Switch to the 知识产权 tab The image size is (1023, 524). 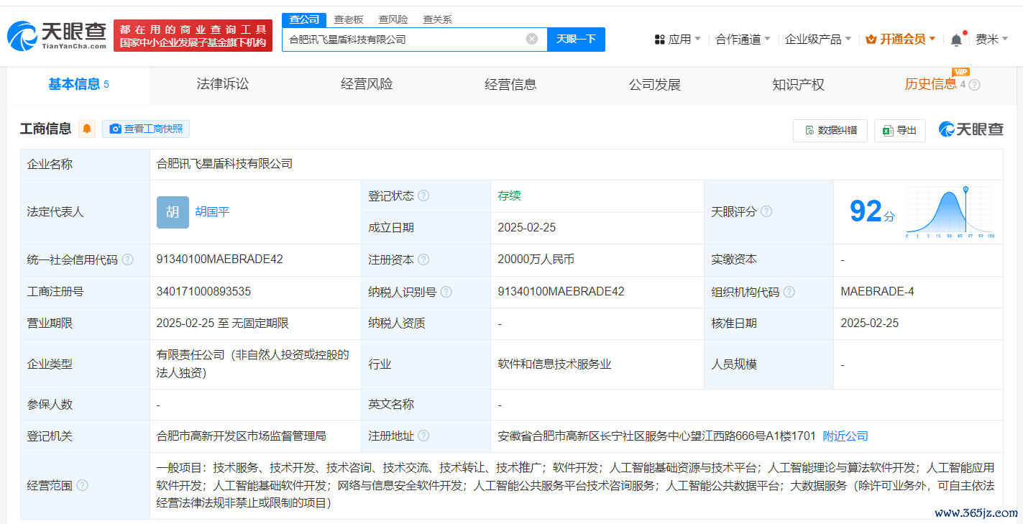click(x=798, y=85)
